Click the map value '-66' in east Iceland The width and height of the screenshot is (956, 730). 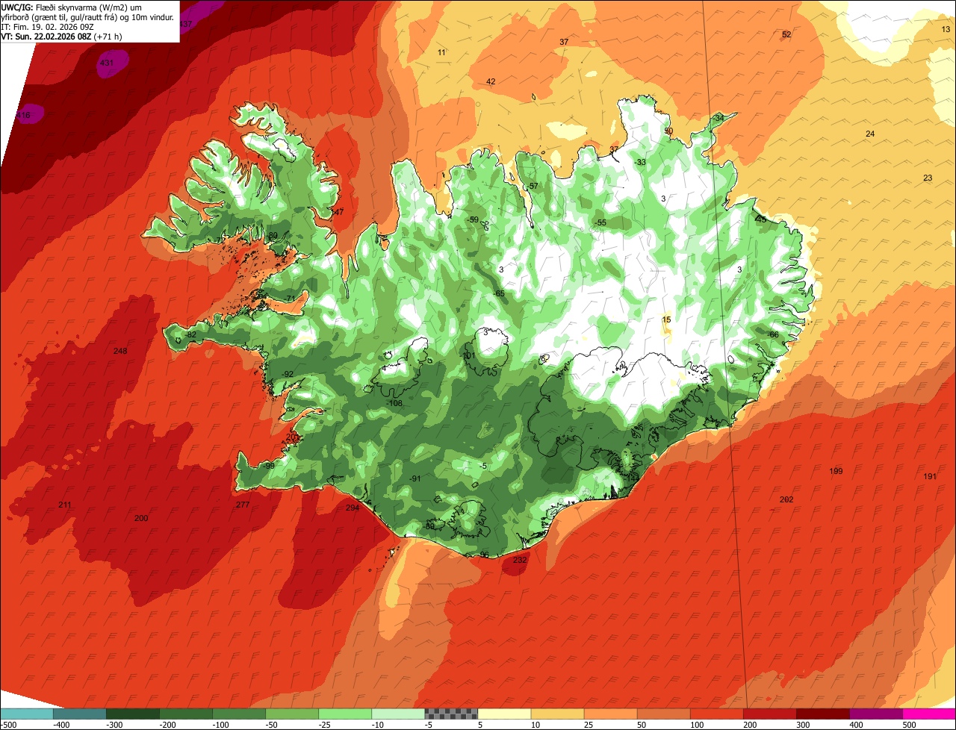pyautogui.click(x=773, y=334)
